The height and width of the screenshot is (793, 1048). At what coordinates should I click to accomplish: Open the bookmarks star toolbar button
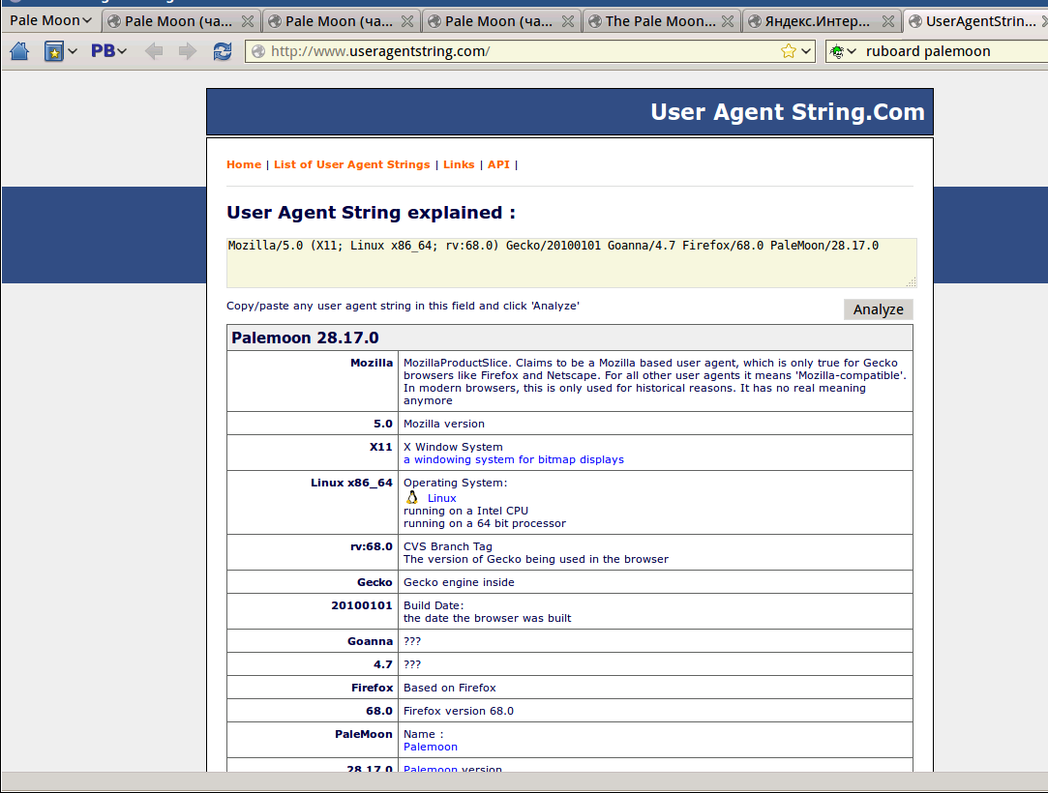54,51
